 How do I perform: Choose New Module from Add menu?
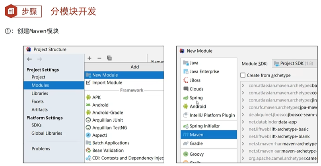tap(105, 75)
